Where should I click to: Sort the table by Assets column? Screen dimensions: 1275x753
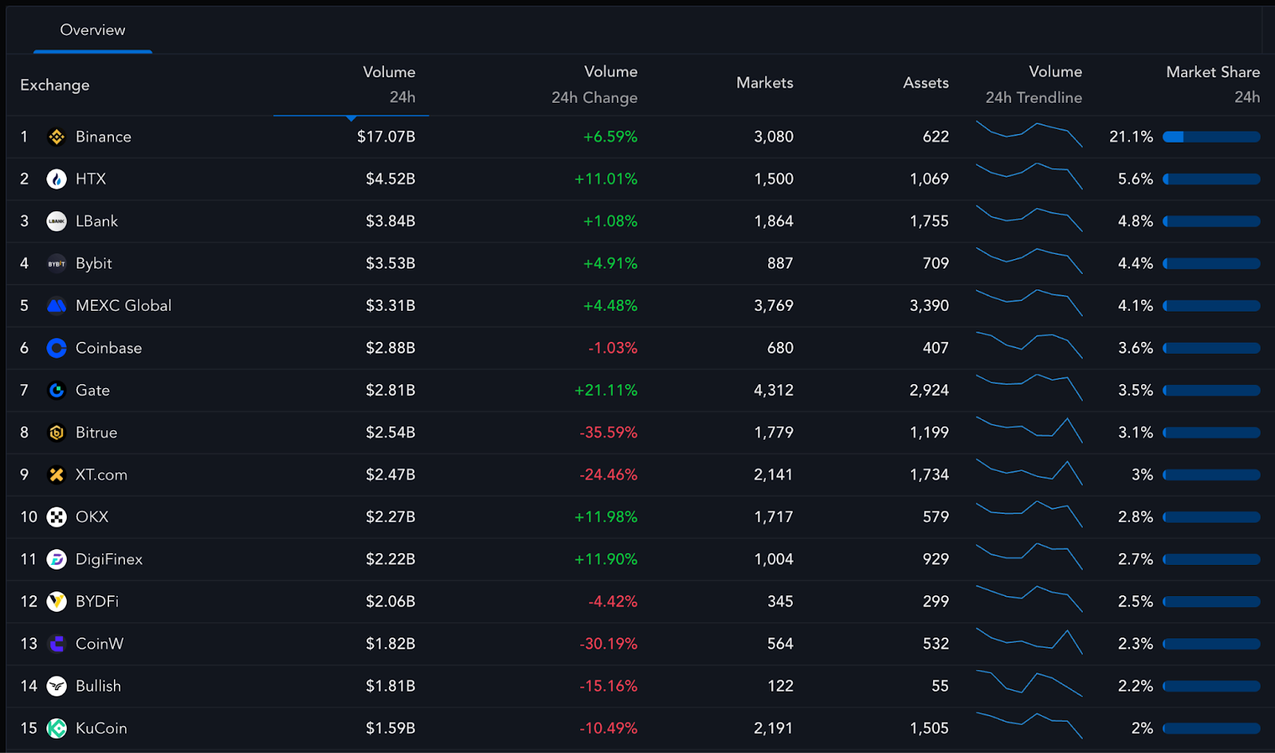tap(925, 82)
